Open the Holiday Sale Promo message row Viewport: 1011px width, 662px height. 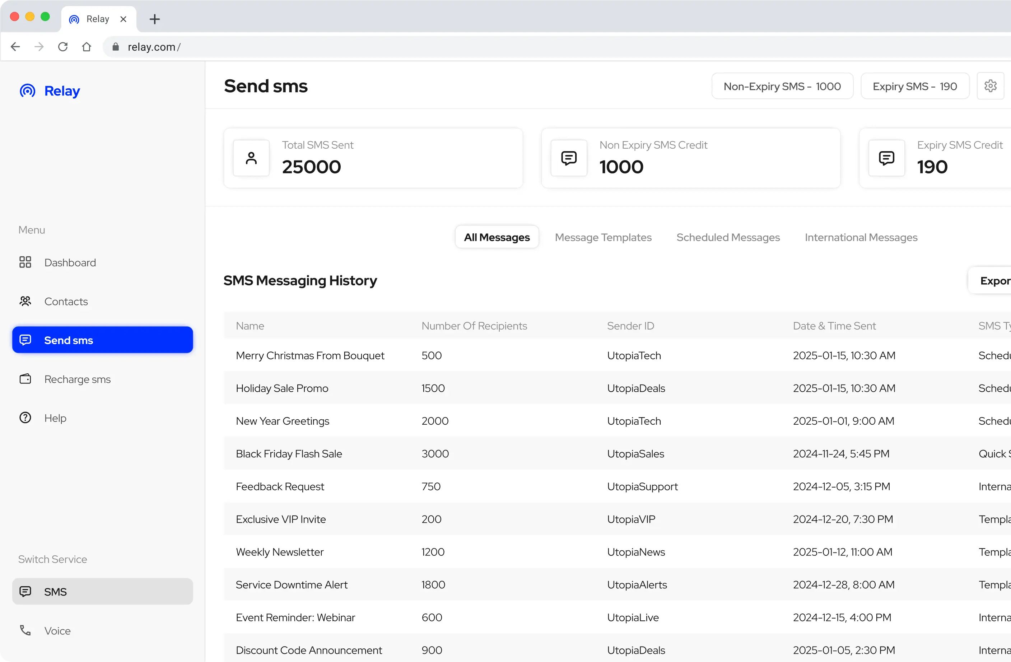point(282,388)
